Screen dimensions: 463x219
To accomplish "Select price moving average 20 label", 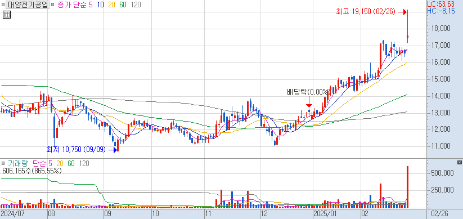I will [111, 5].
